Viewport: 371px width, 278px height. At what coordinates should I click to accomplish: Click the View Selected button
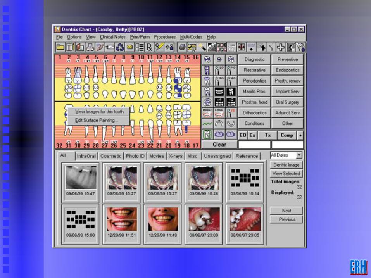[x=286, y=173]
